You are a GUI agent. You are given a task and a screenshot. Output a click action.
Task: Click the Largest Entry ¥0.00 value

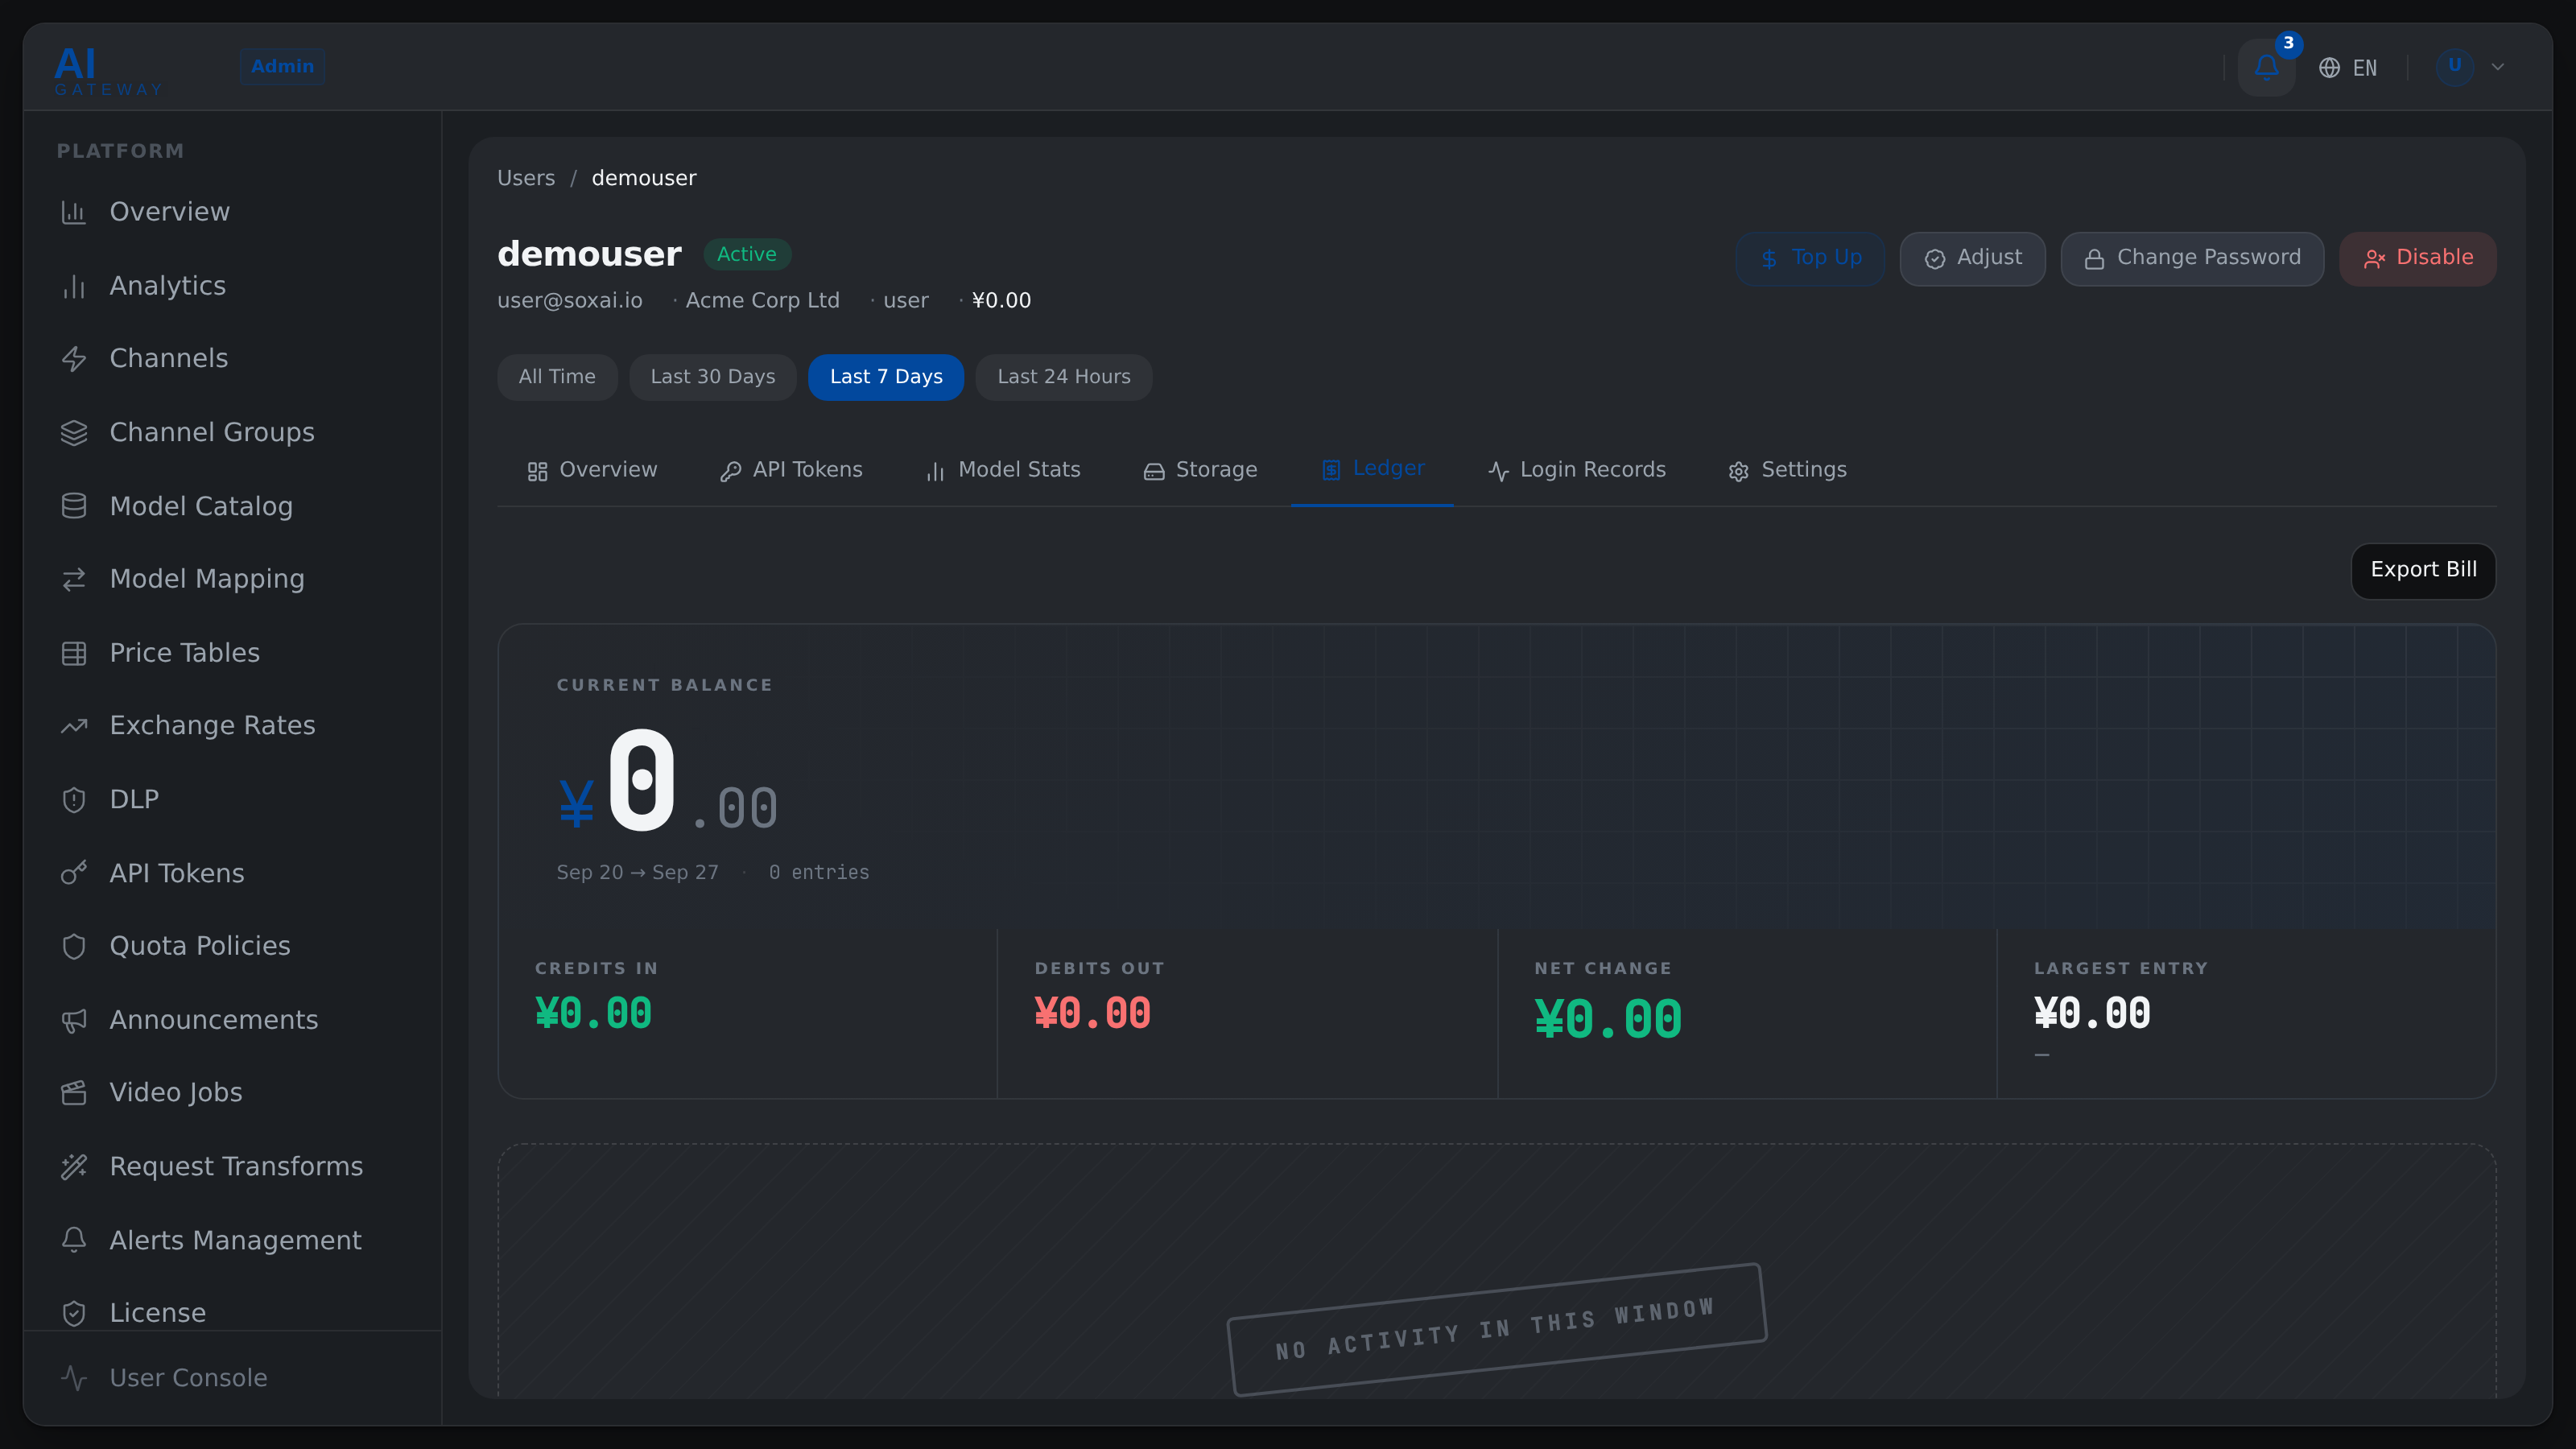[x=2092, y=1014]
